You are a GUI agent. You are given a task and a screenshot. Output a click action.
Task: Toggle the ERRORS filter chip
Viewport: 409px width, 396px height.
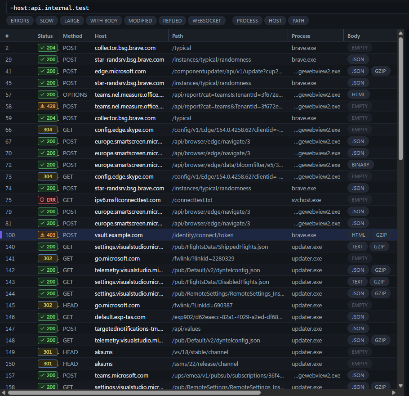pyautogui.click(x=20, y=21)
